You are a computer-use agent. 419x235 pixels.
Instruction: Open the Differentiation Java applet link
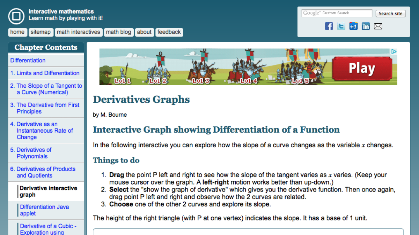44,210
